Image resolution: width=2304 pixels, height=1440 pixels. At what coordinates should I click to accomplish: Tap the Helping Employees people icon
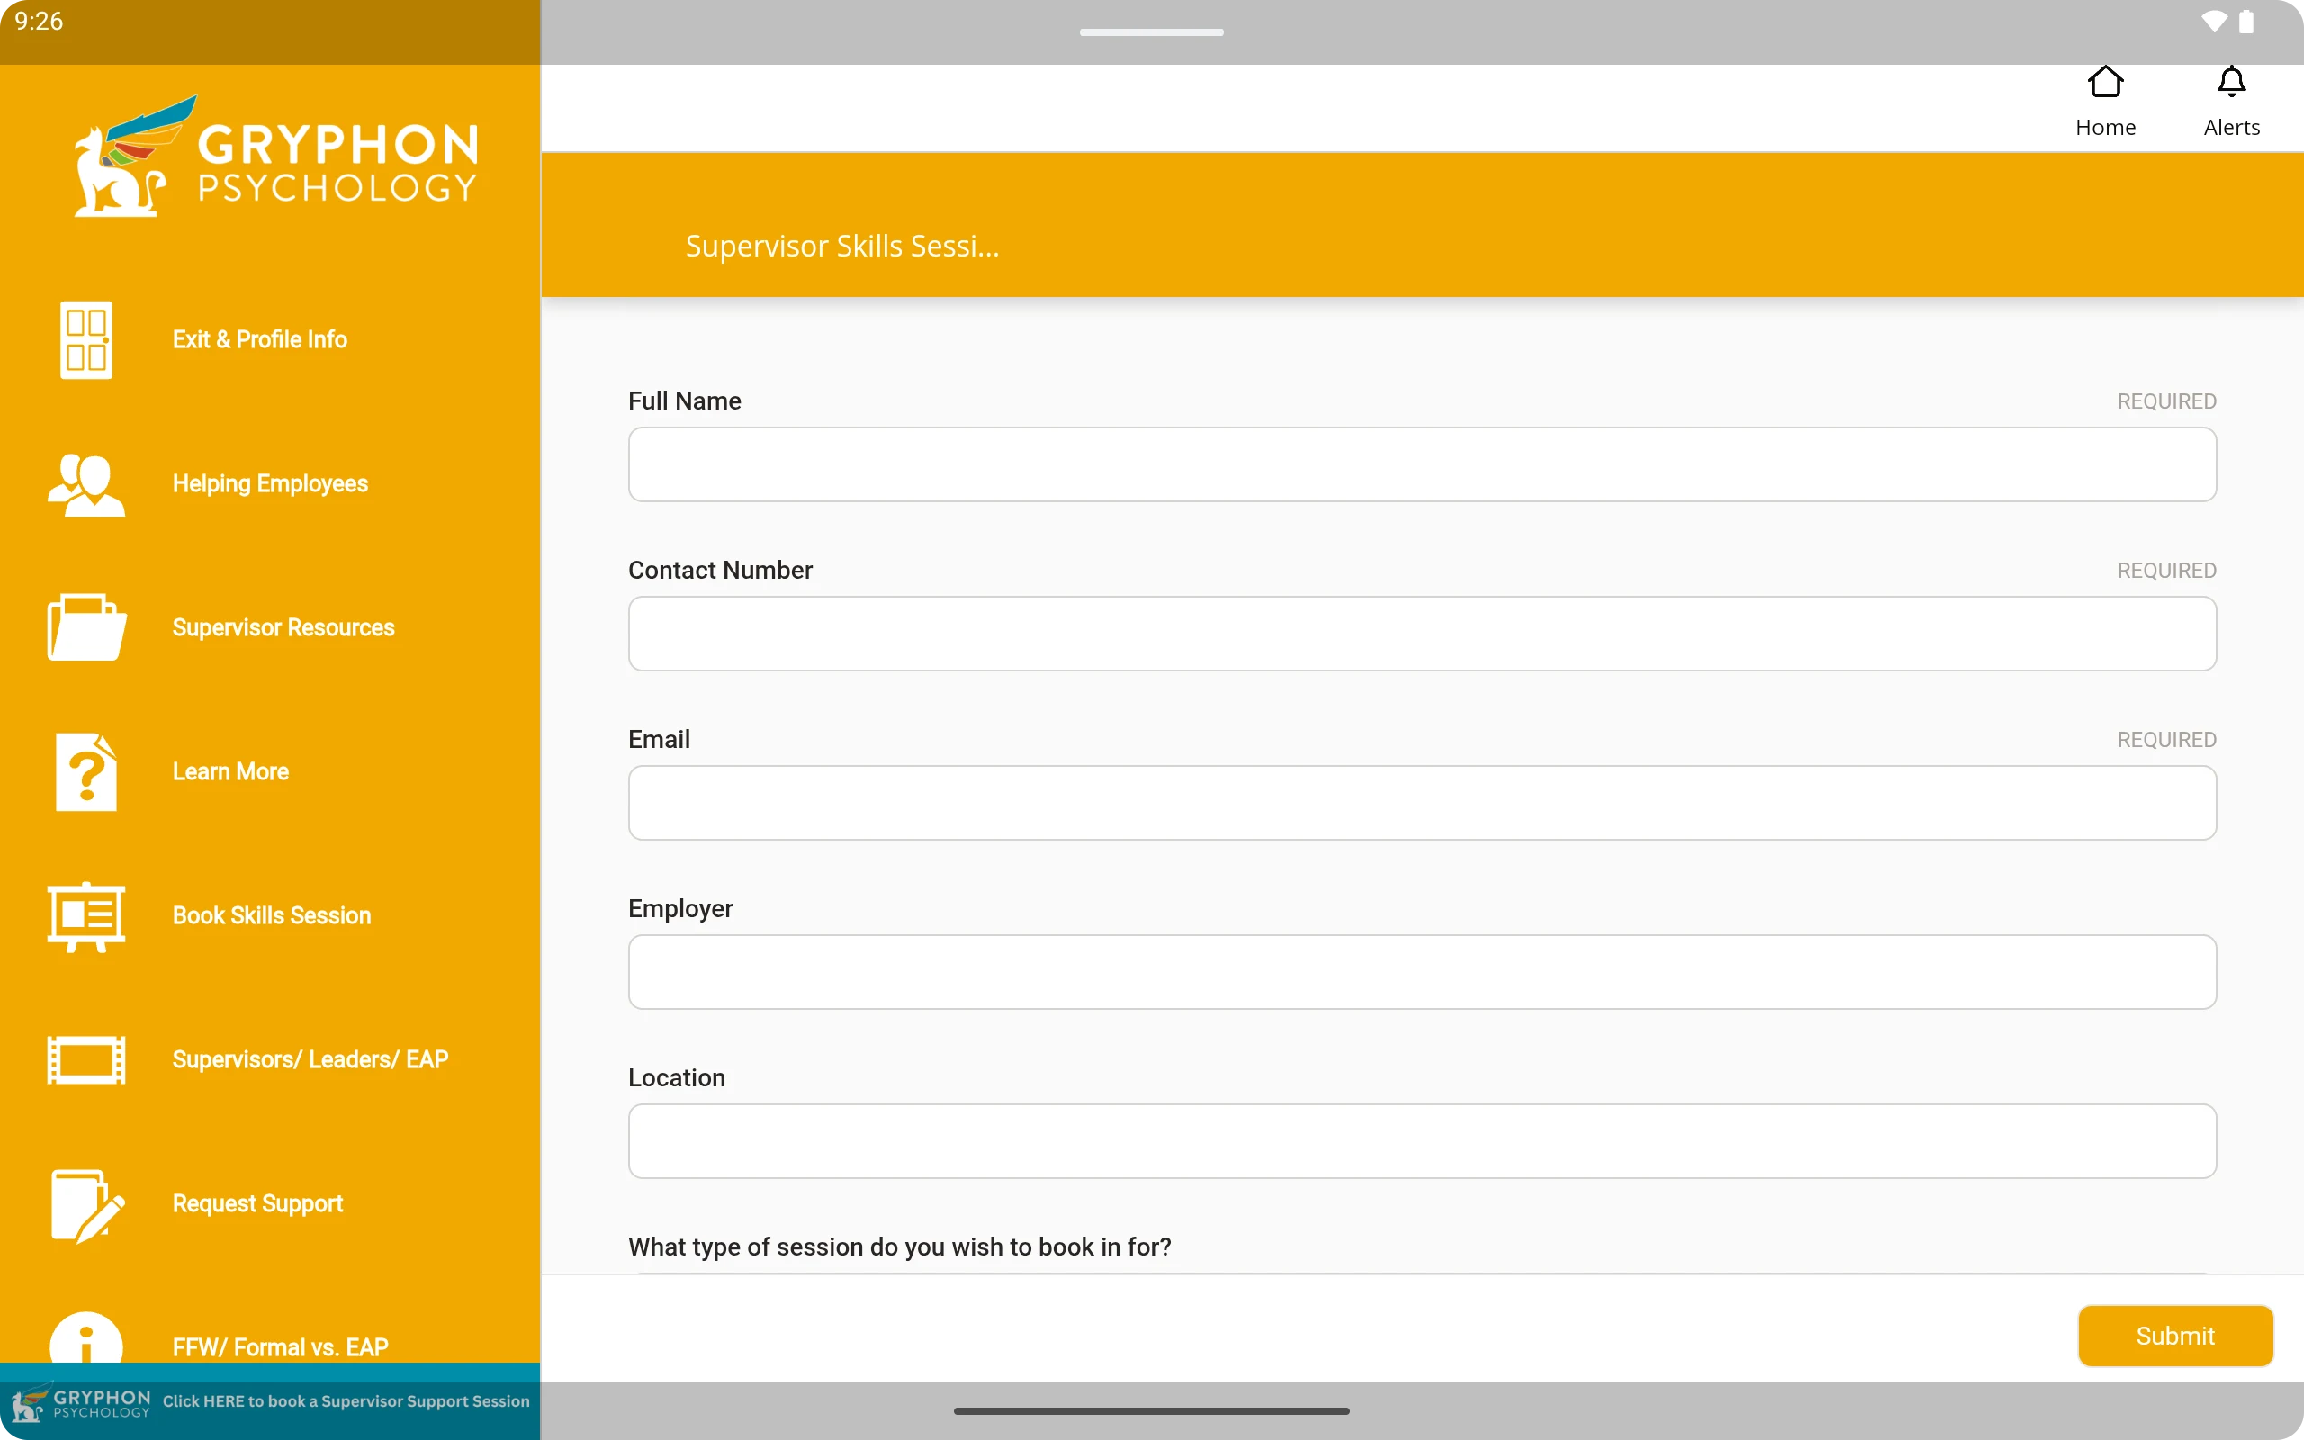85,484
